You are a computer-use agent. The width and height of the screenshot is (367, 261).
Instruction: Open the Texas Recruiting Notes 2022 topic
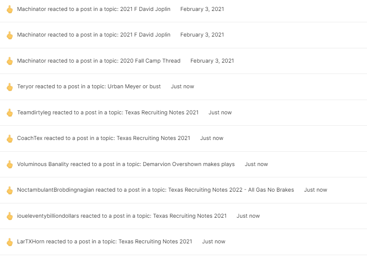(231, 190)
